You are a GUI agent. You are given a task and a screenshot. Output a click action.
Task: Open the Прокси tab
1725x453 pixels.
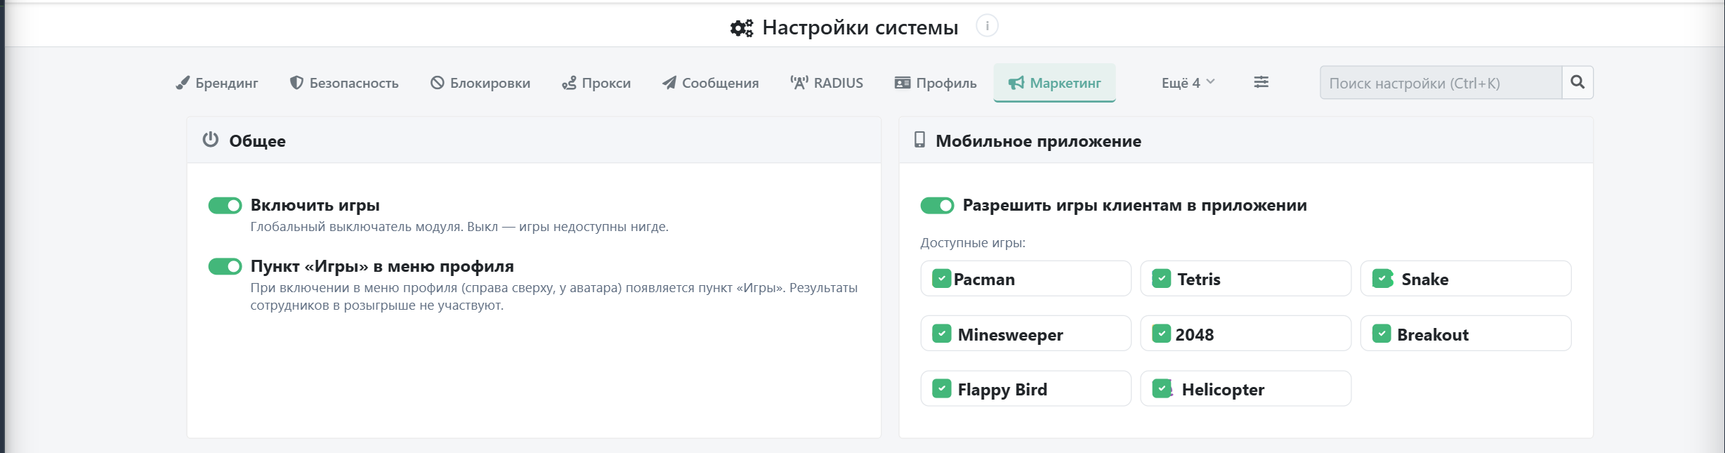[x=596, y=83]
